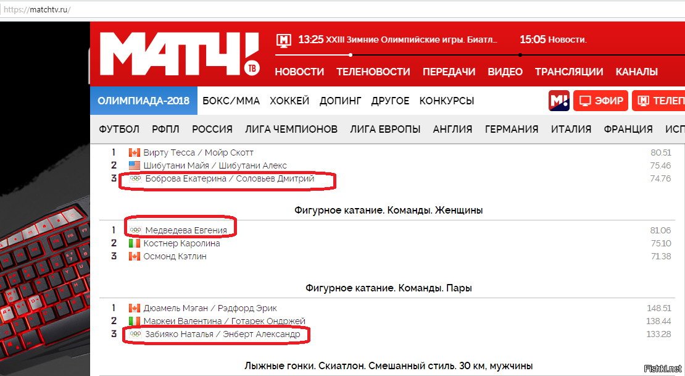Click the ТЕЛЕП... program button
This screenshot has width=685, height=376.
click(x=658, y=101)
